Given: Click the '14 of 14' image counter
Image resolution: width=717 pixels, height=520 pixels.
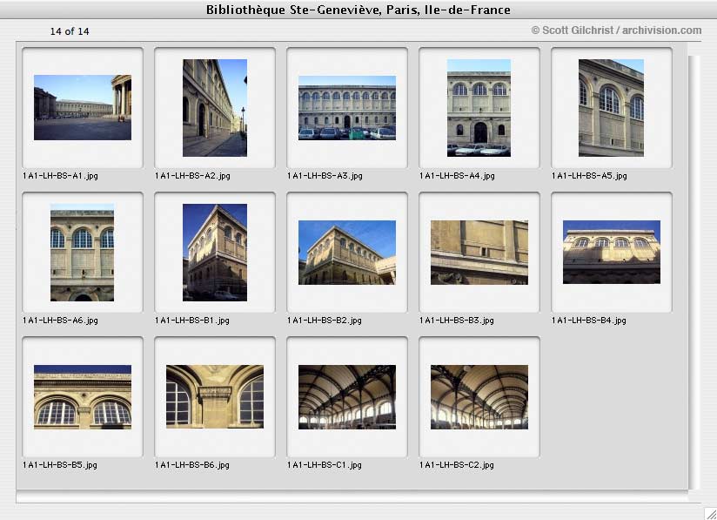Looking at the screenshot, I should click(x=70, y=31).
